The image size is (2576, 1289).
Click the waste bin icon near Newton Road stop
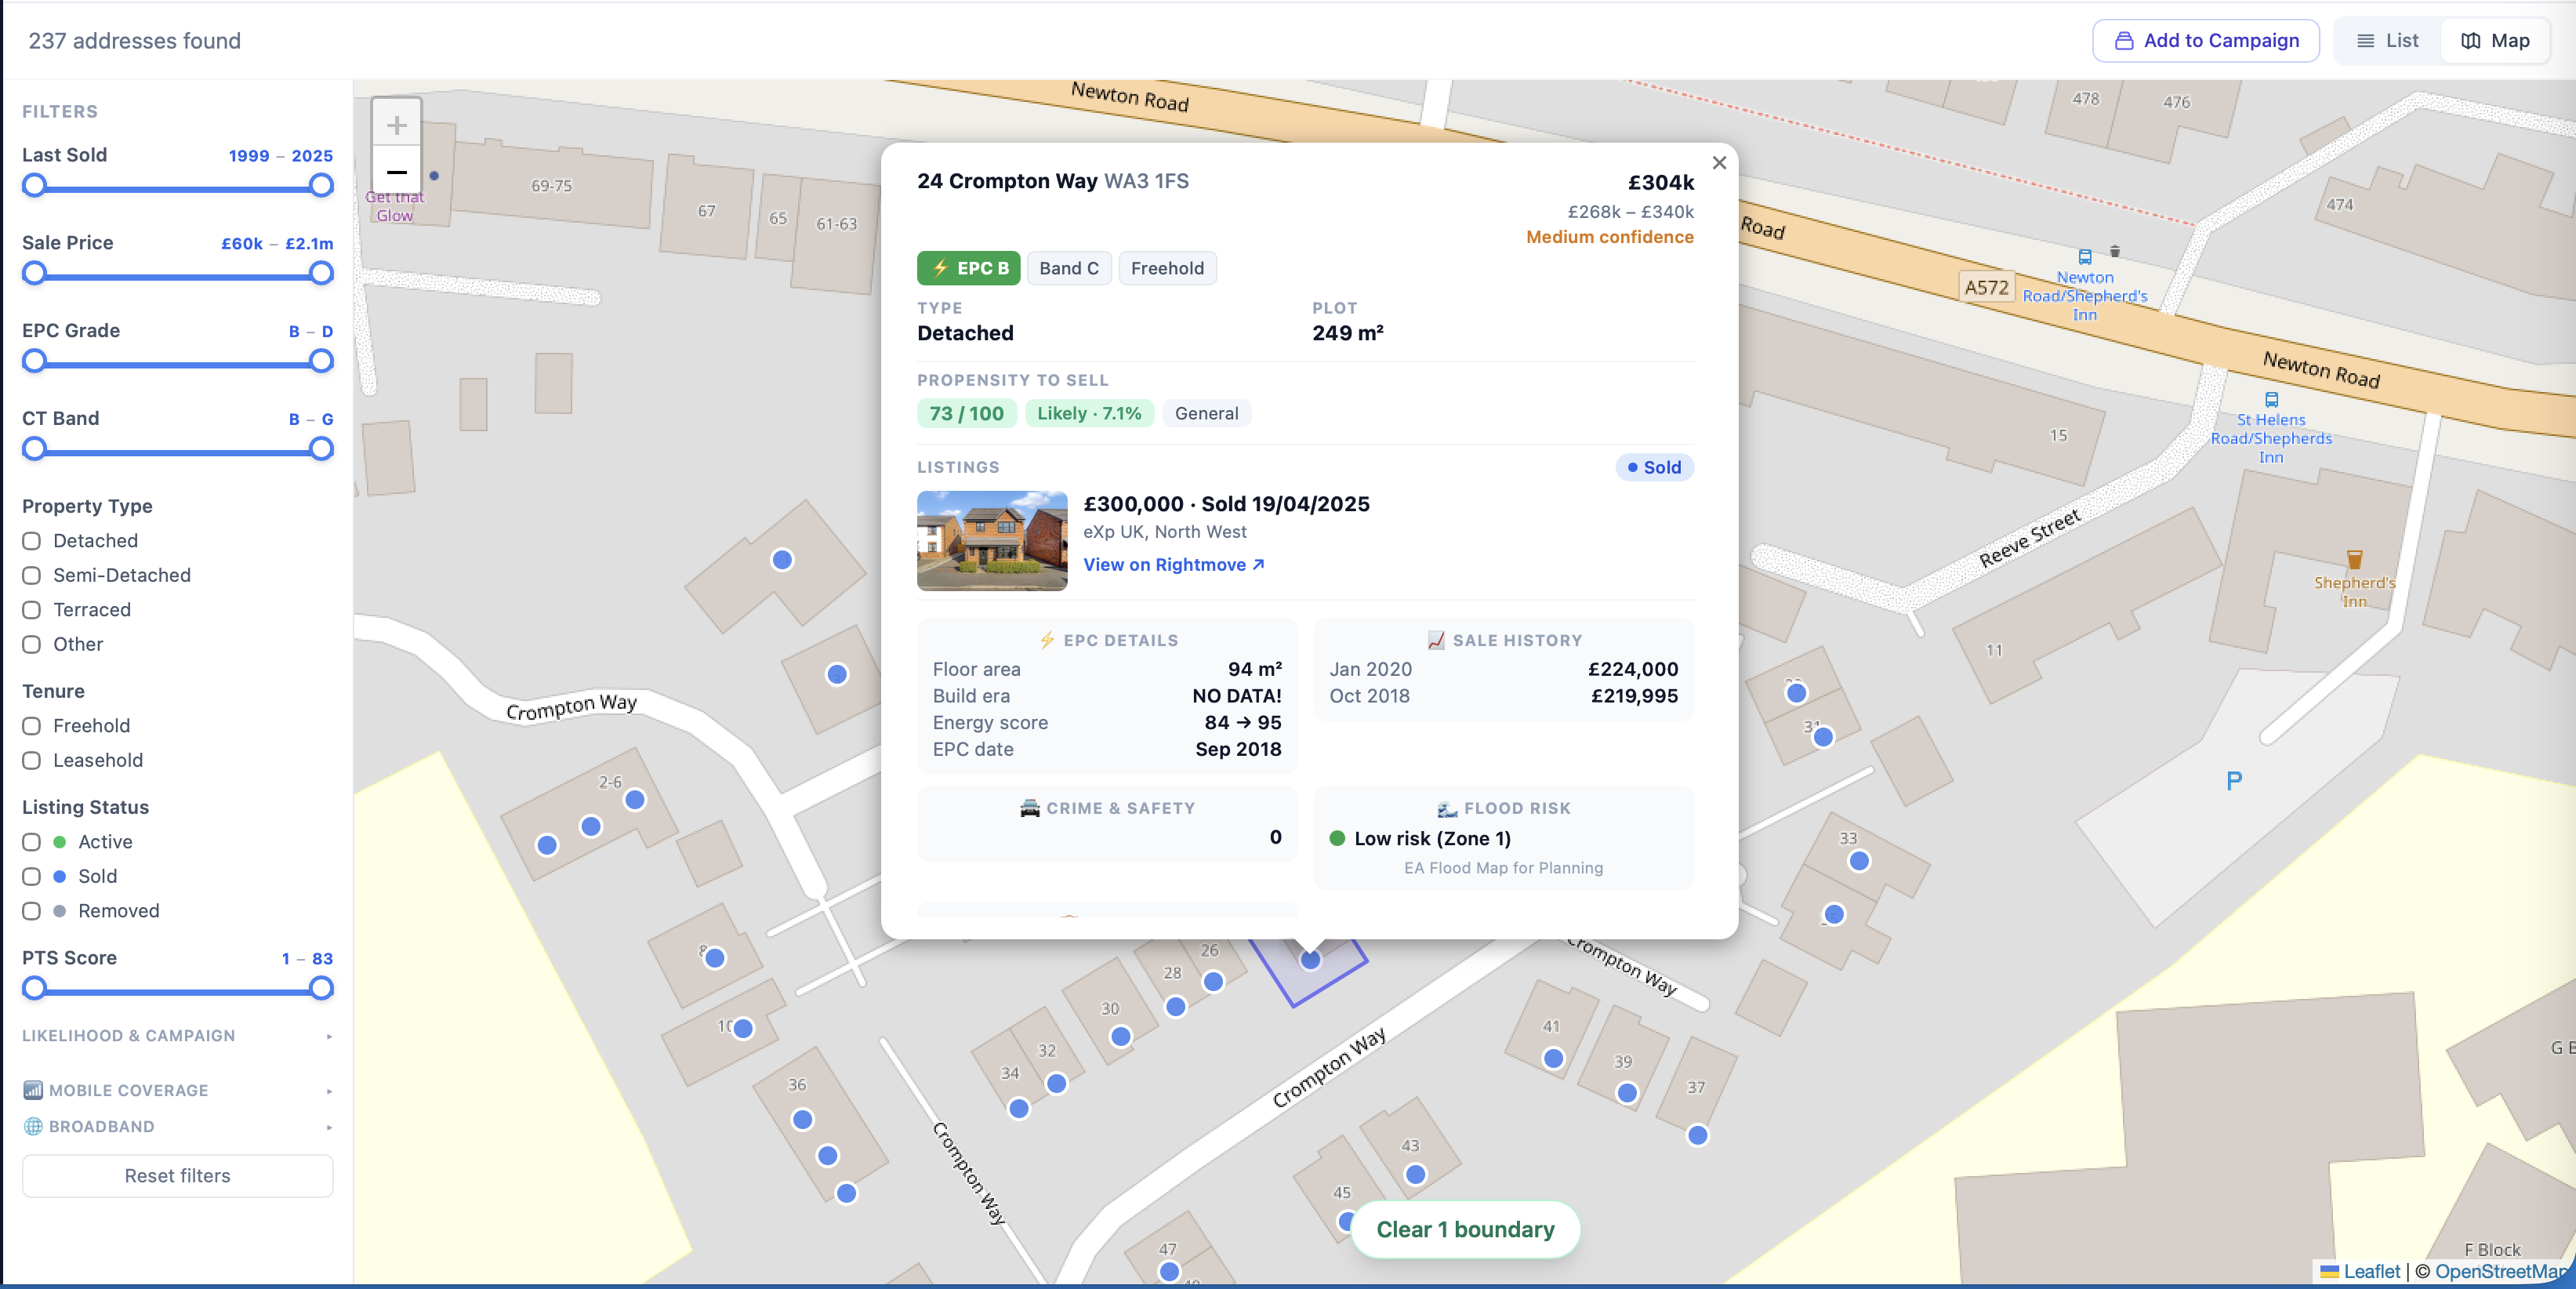[x=2115, y=251]
